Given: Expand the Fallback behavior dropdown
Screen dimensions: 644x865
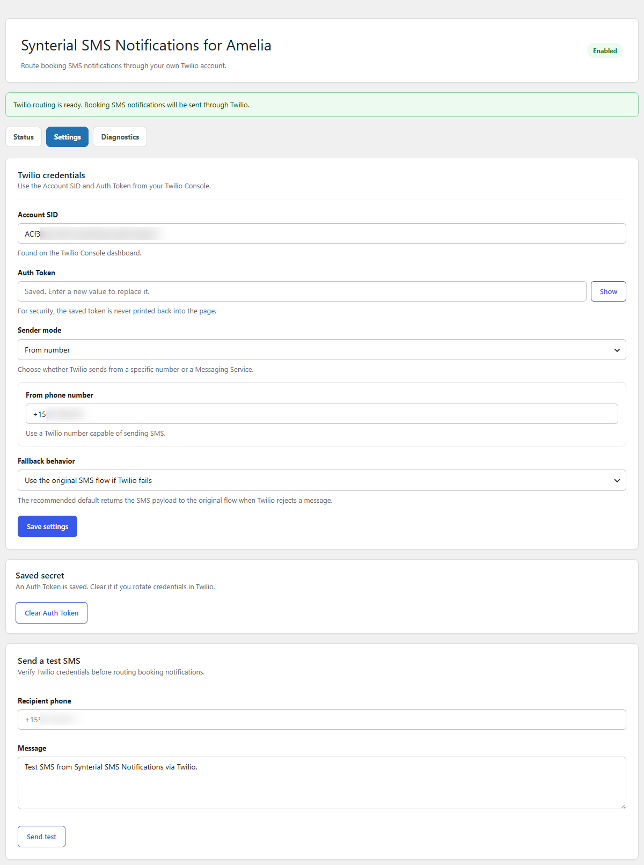Looking at the screenshot, I should (322, 480).
